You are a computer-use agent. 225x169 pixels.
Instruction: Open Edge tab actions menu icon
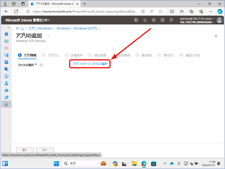(23, 4)
